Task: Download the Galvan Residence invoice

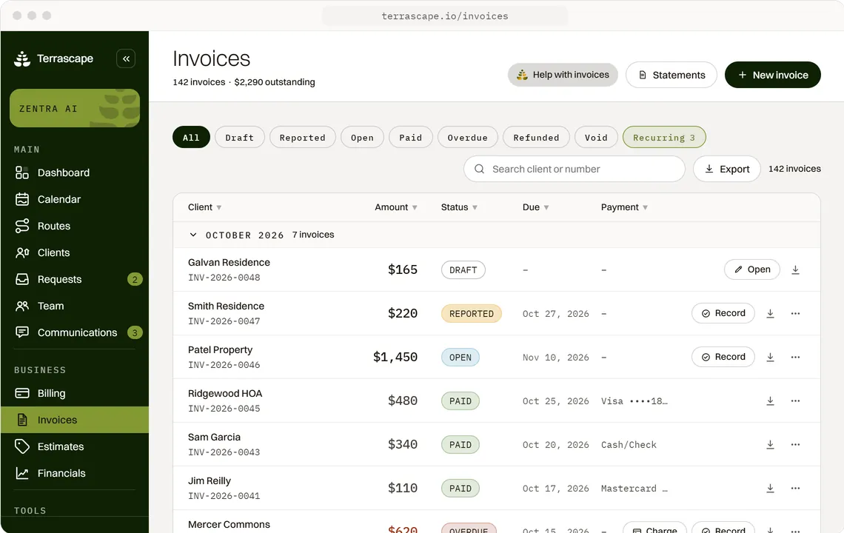Action: 795,269
